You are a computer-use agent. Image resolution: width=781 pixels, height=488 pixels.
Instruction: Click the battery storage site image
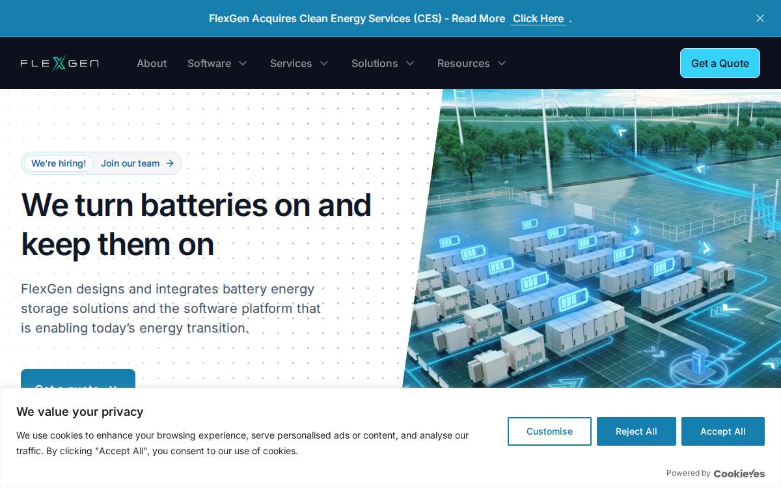click(x=592, y=238)
